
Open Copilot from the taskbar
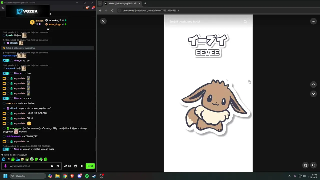(x=50, y=176)
